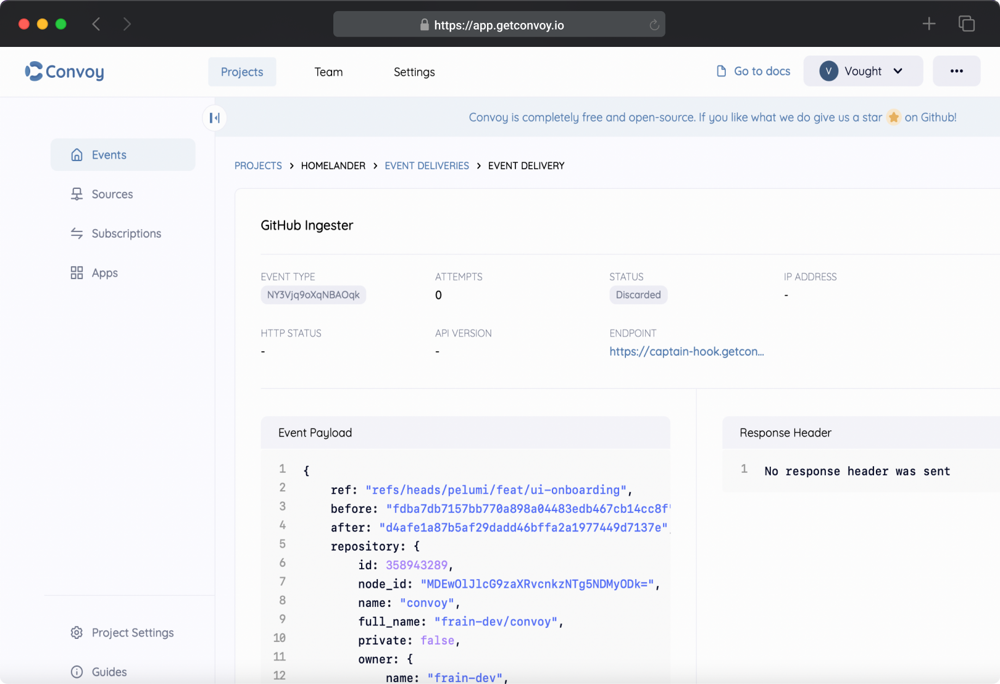This screenshot has height=684, width=1000.
Task: Click the Guides info icon
Action: tap(77, 672)
